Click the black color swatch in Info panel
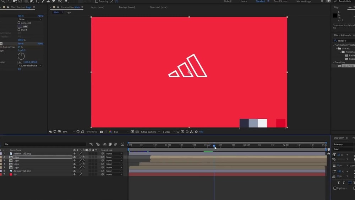The image size is (355, 200). [335, 16]
